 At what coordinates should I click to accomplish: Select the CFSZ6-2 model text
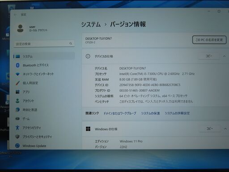(90, 43)
